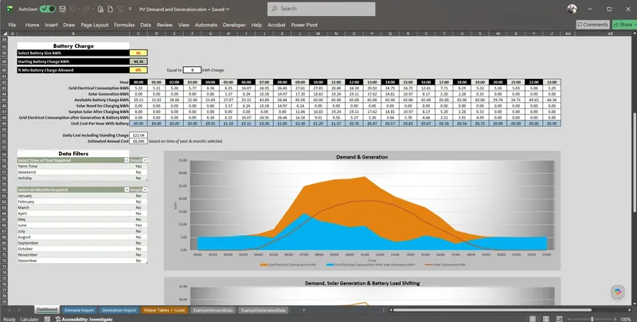Image resolution: width=637 pixels, height=322 pixels.
Task: Select the 00:00 hour header cell
Action: [x=139, y=82]
